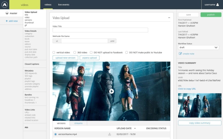Click the save button
Viewport: 223px width, 139px height.
click(x=189, y=15)
